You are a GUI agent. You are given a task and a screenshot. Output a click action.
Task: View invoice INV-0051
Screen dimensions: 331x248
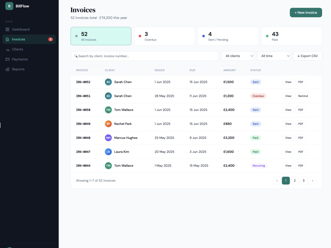click(288, 96)
